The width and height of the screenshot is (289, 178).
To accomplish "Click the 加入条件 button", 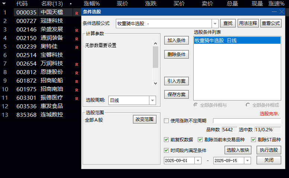I will click(177, 40).
